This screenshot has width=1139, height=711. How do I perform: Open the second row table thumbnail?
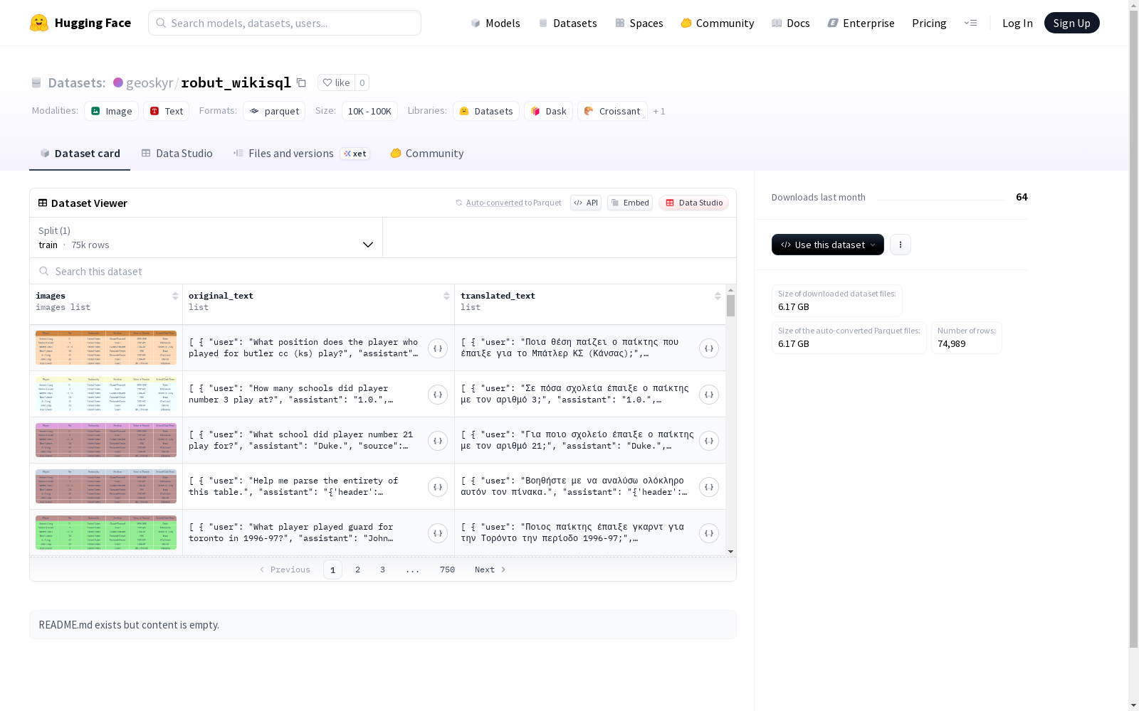[x=106, y=394]
